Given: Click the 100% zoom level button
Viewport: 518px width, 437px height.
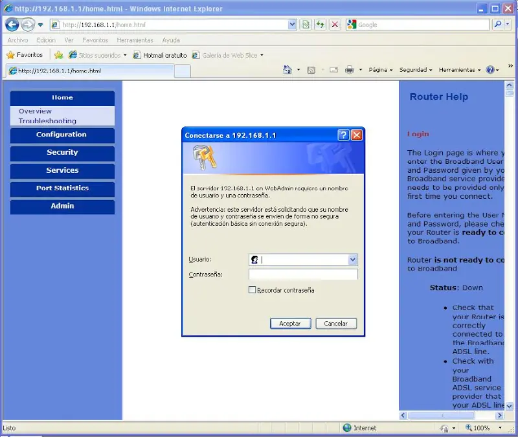Looking at the screenshot, I should tap(478, 428).
